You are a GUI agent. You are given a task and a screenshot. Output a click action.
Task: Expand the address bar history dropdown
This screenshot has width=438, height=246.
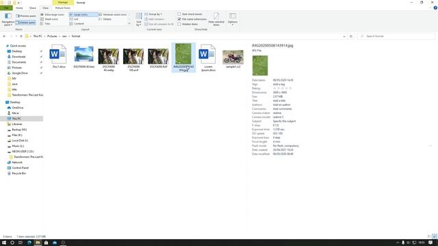[344, 36]
